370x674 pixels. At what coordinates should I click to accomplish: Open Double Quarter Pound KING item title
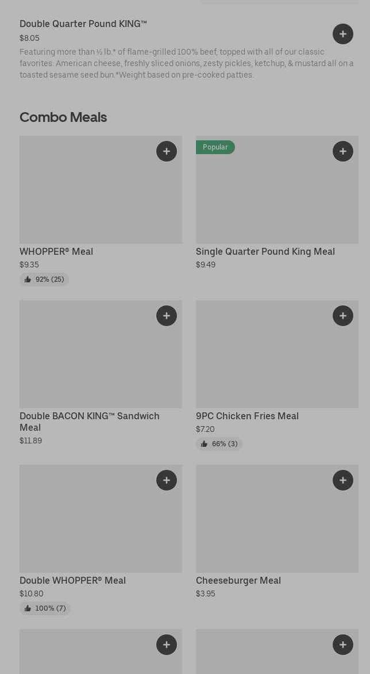(x=83, y=24)
